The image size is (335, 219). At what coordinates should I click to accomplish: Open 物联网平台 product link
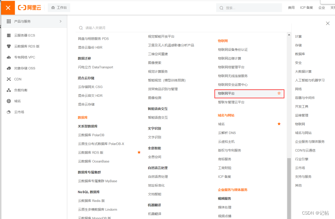click(226, 93)
